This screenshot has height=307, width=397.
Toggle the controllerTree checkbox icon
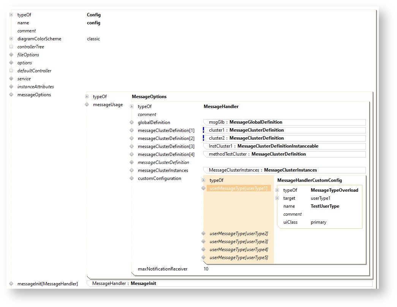pos(11,47)
